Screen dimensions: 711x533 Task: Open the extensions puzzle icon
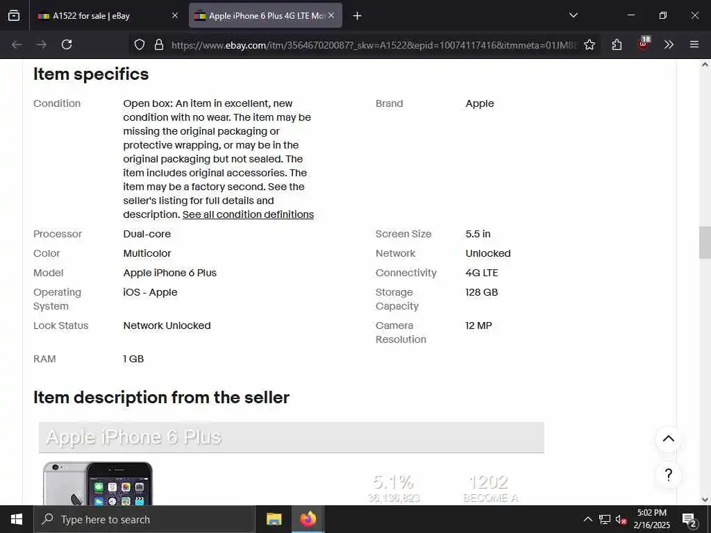617,44
